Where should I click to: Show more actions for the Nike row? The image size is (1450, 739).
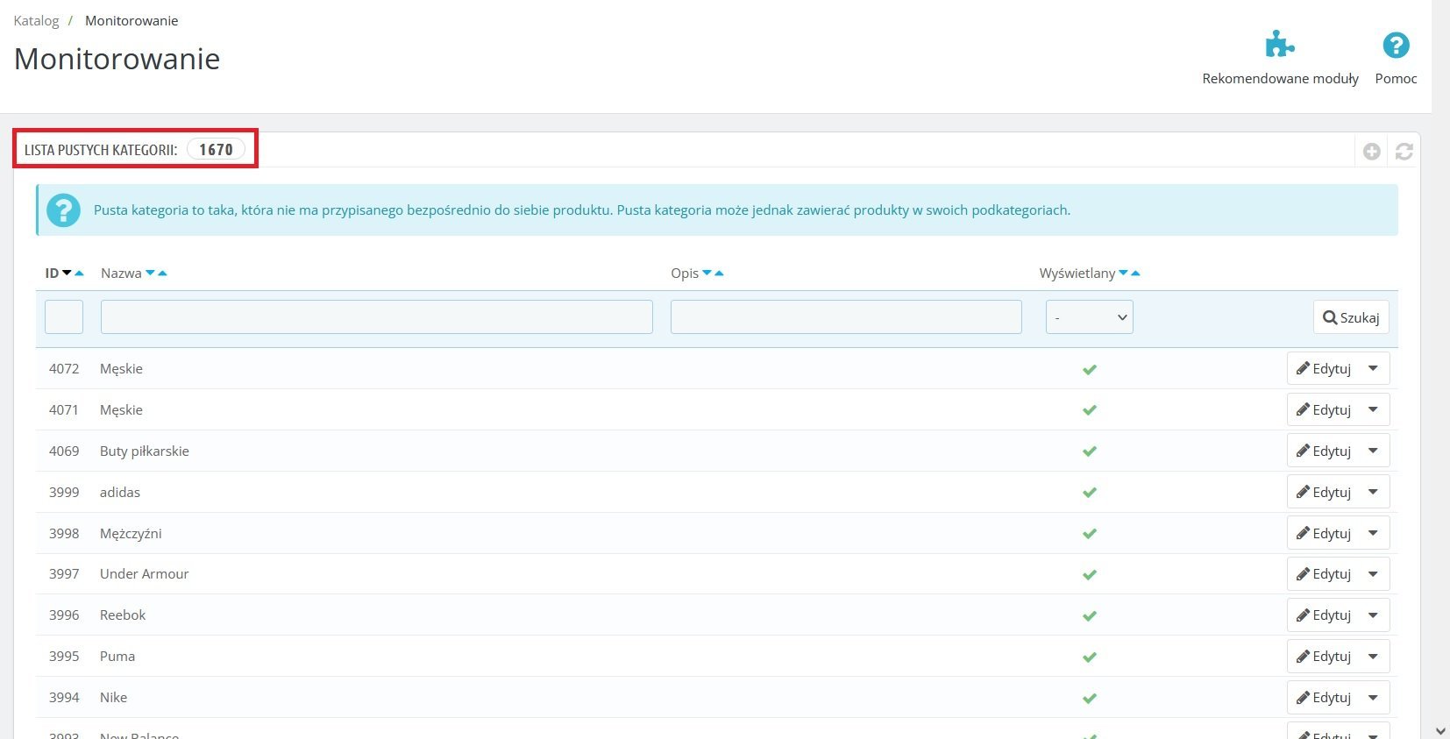tap(1373, 698)
